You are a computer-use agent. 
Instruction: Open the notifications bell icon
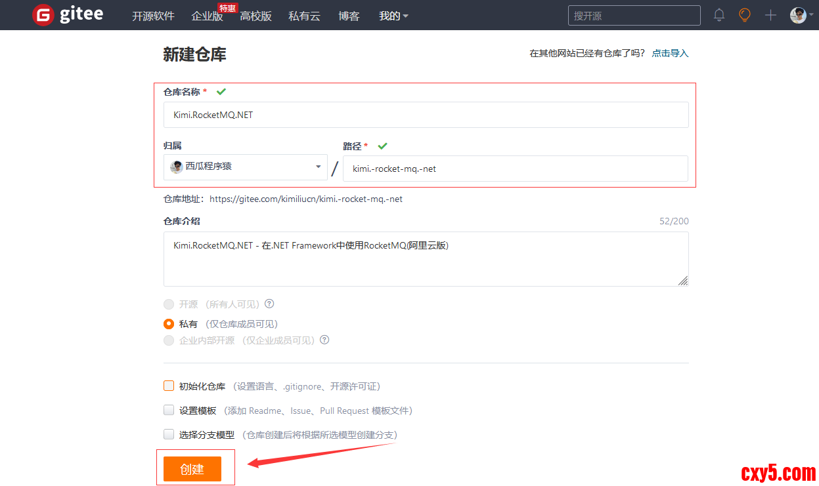[719, 15]
